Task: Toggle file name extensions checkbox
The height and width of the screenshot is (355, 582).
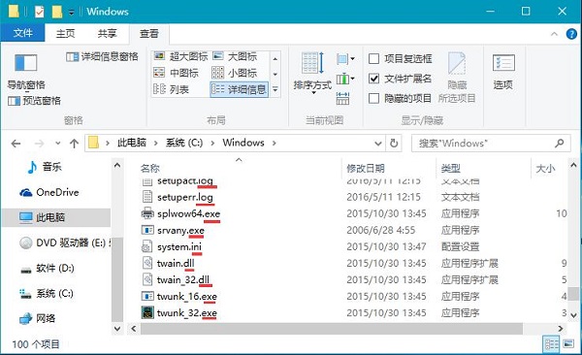Action: tap(373, 79)
